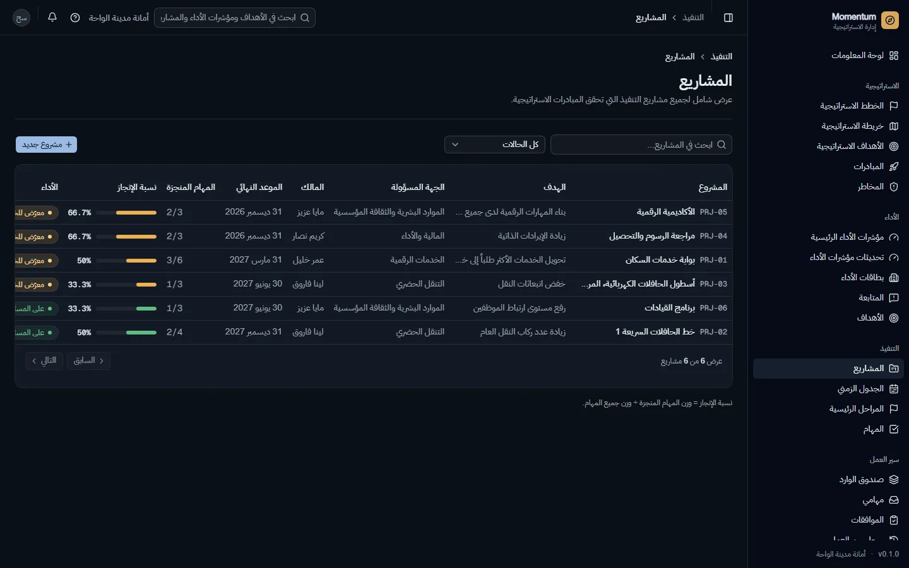Open the user avatar menu
This screenshot has width=909, height=568.
pyautogui.click(x=21, y=18)
